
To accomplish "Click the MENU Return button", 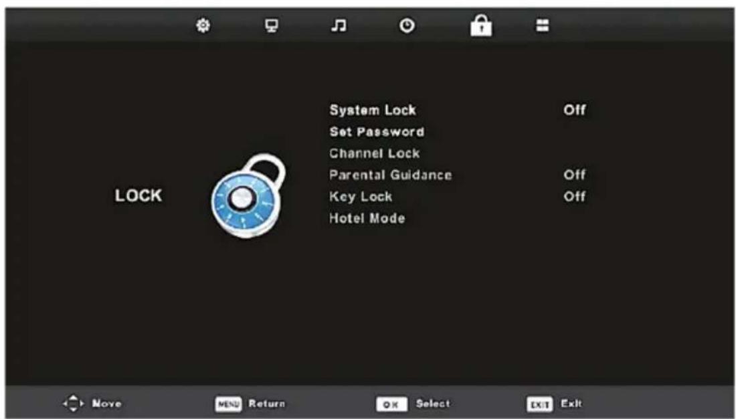I will pos(250,404).
